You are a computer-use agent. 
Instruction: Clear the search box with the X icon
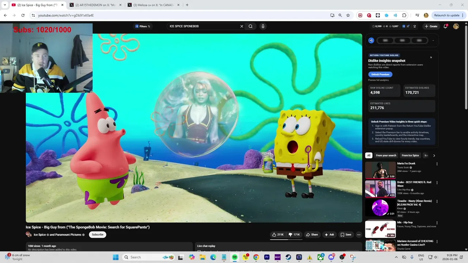pyautogui.click(x=241, y=26)
